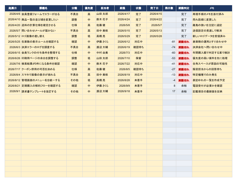The image size is (237, 182).
Task: Click memo 年間購入額で判定する案で検討
Action: point(212,53)
